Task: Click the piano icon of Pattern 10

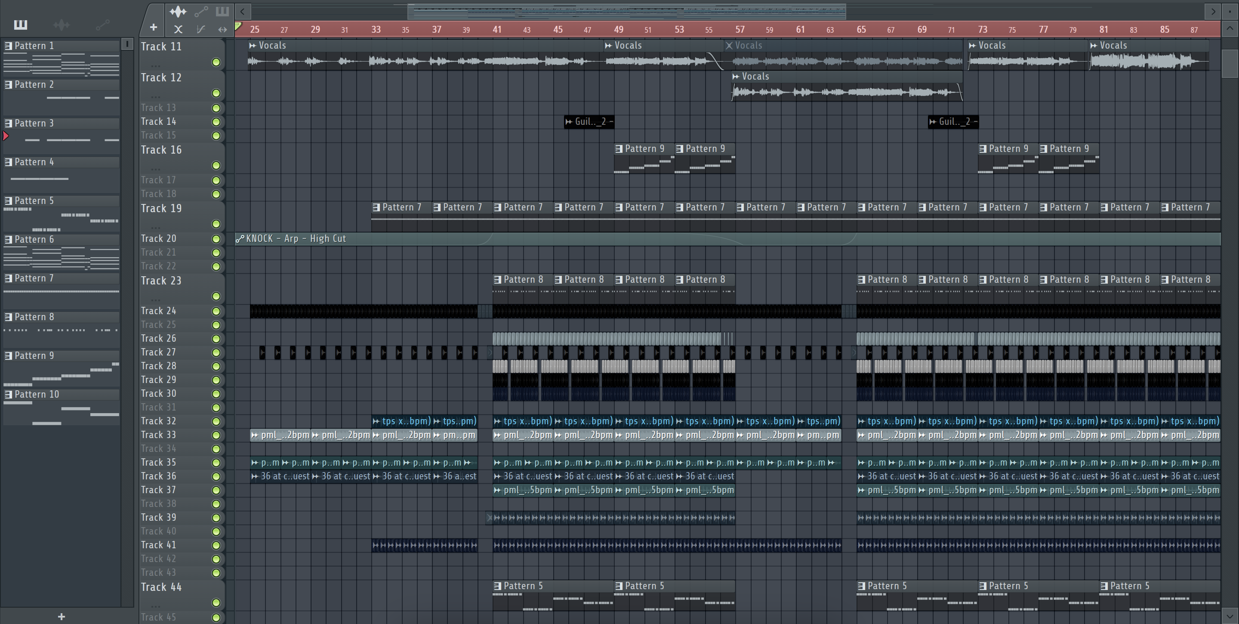Action: click(8, 395)
